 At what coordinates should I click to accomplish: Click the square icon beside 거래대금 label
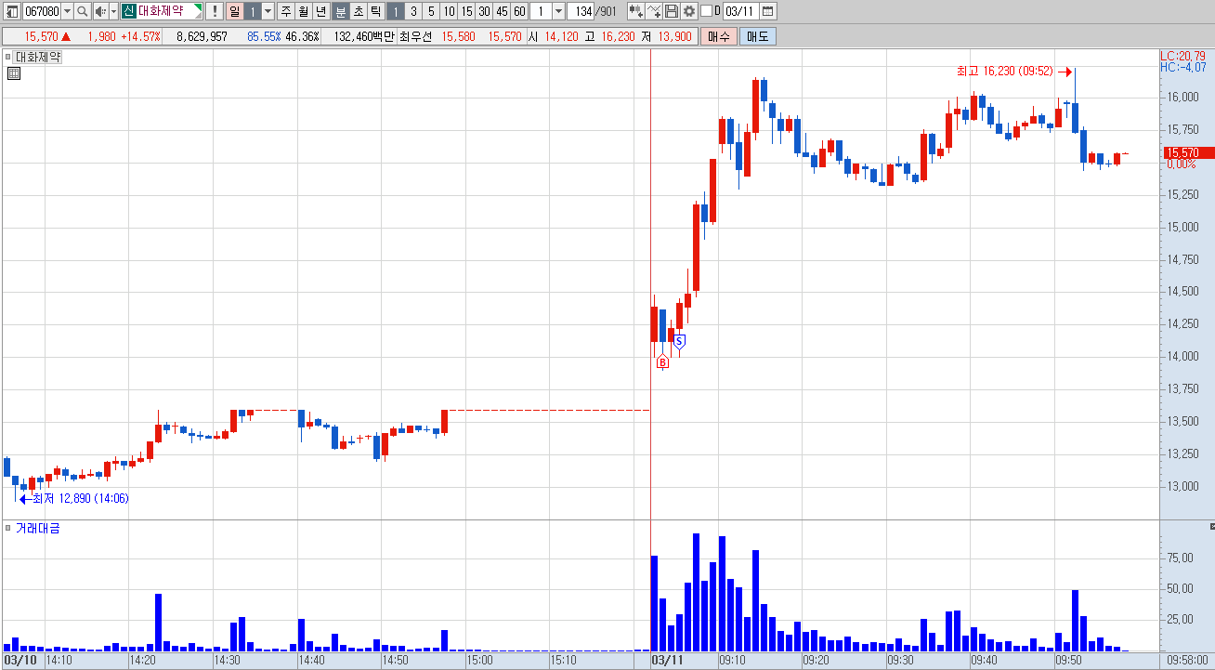coord(8,528)
